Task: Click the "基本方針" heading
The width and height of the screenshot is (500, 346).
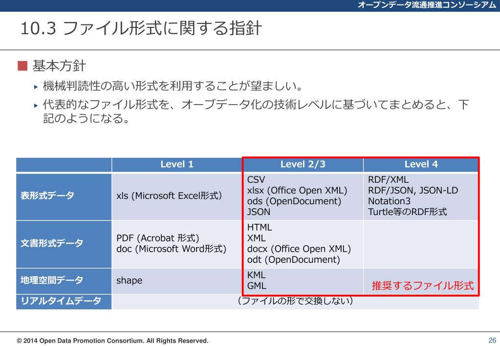Action: click(59, 66)
